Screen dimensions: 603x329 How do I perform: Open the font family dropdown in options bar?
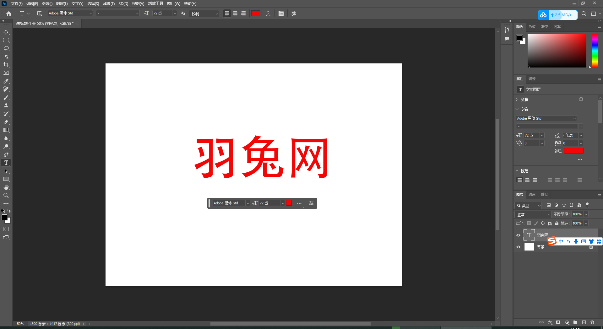[90, 13]
